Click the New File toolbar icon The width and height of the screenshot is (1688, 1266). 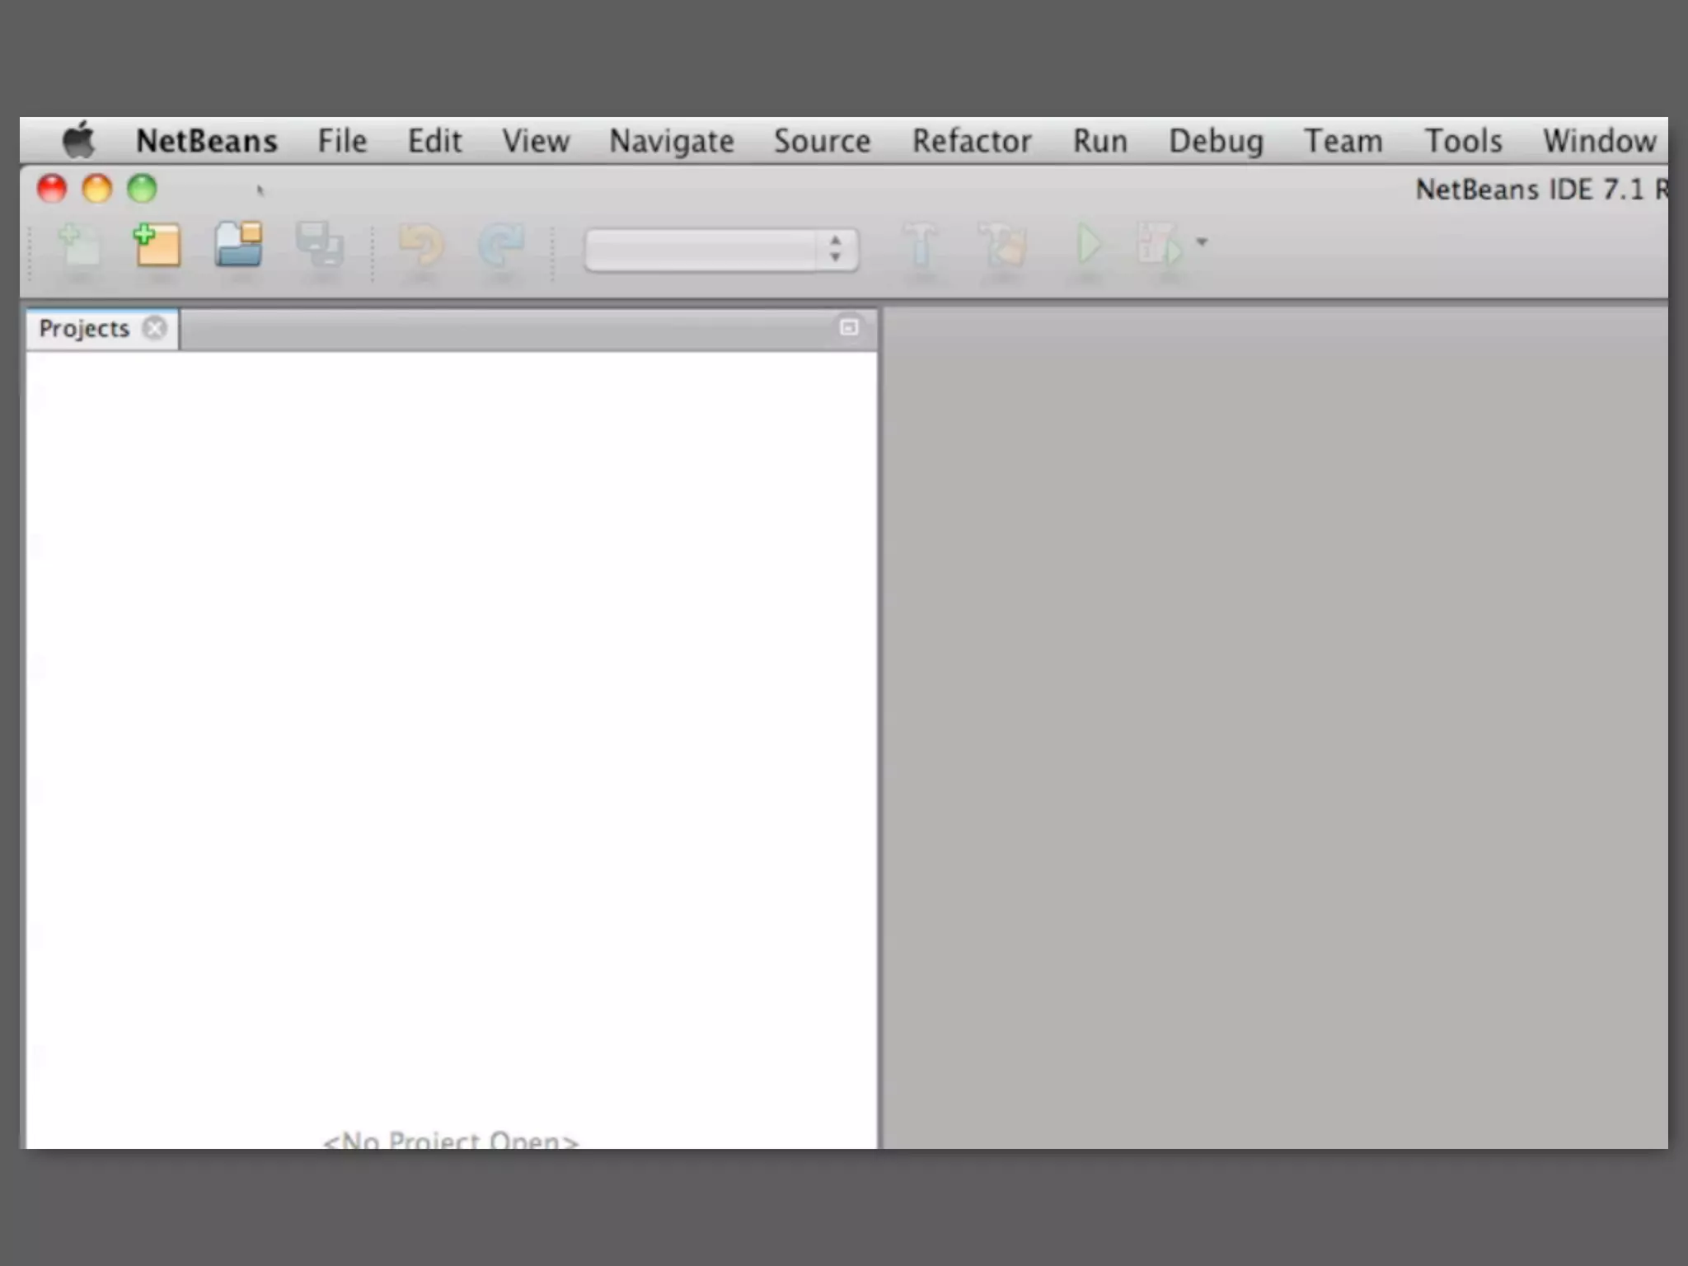[80, 246]
